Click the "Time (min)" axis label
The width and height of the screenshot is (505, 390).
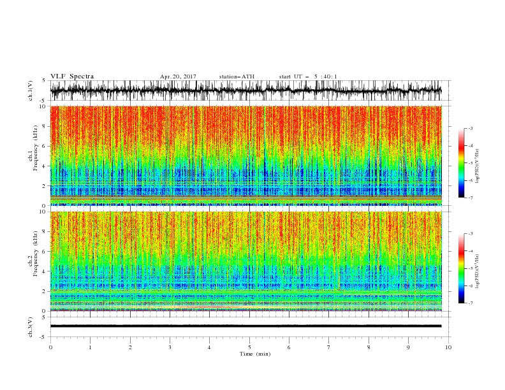(x=255, y=354)
